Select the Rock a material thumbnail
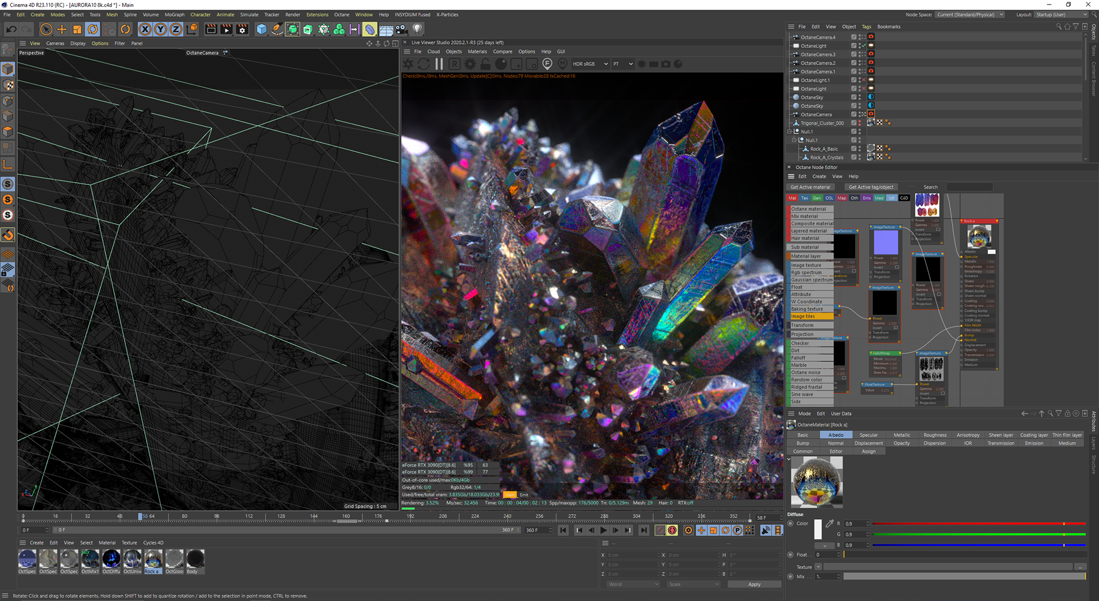Viewport: 1099px width, 601px height. (x=153, y=559)
